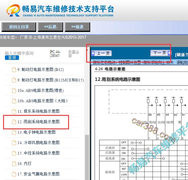Click the 前洗涤 row label in diagram

[110, 158]
